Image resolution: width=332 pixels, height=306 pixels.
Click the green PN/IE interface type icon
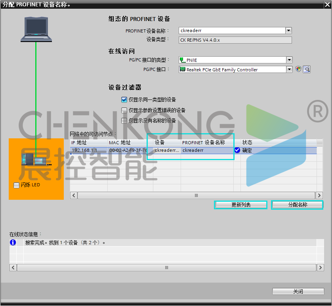(x=182, y=60)
